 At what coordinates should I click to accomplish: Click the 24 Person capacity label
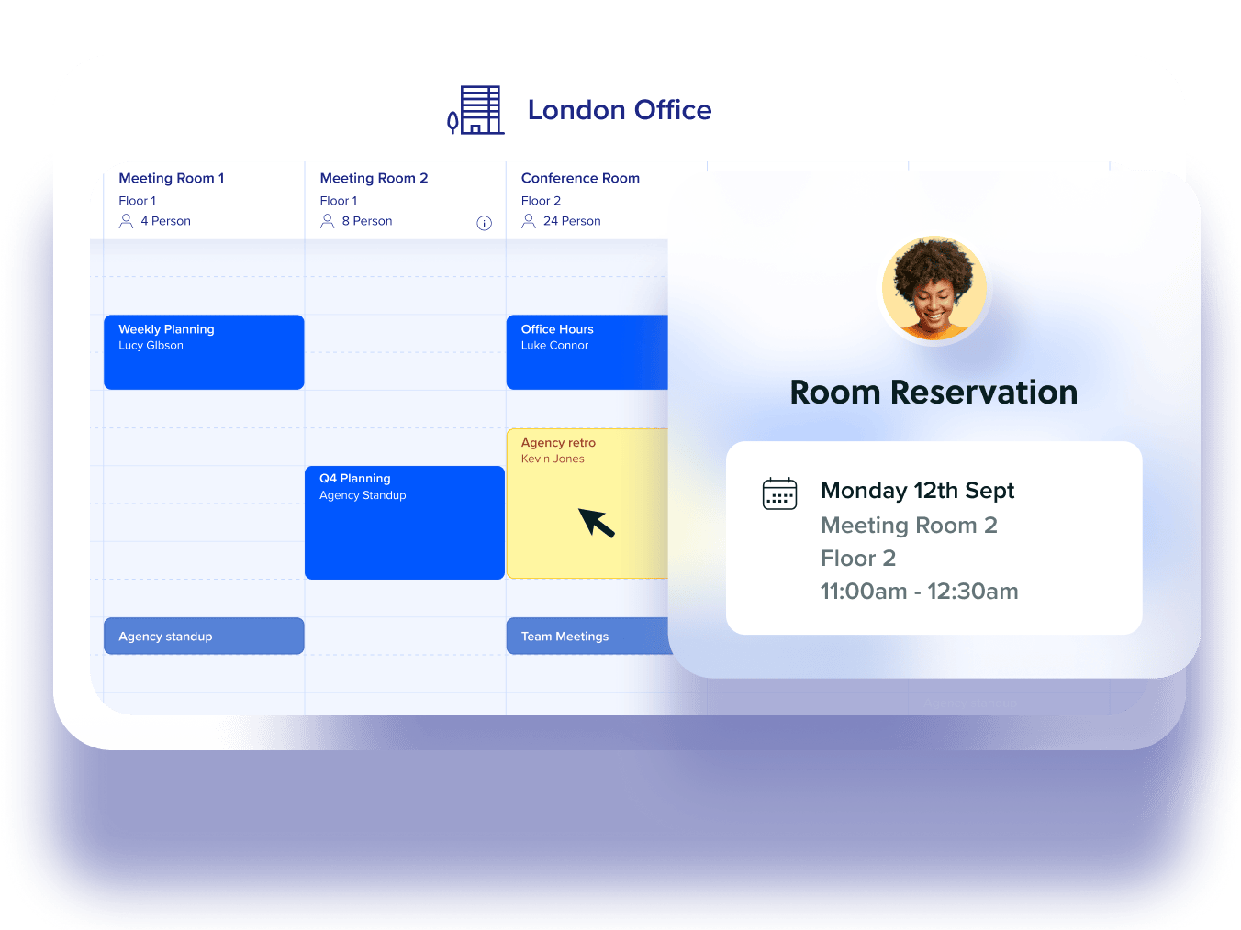click(572, 221)
